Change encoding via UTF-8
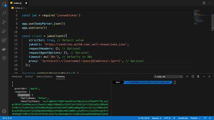This screenshot has height=120, width=214. point(167,118)
